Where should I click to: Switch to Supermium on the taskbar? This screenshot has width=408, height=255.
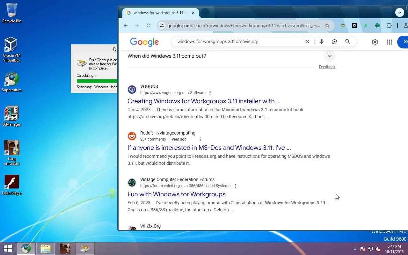(26, 249)
